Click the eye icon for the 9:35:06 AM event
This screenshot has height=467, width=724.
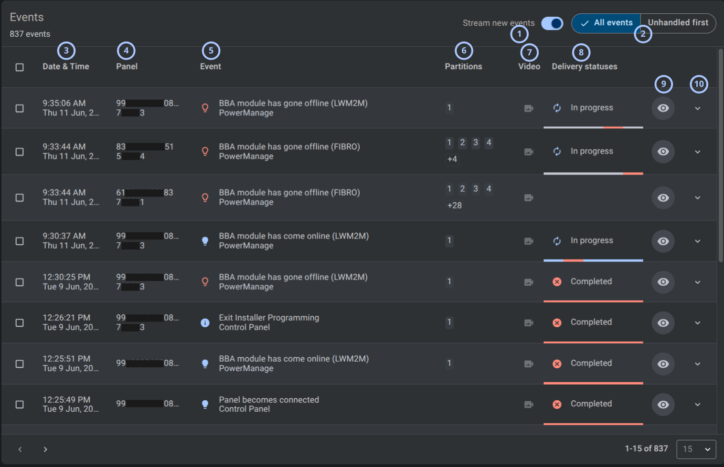click(663, 108)
